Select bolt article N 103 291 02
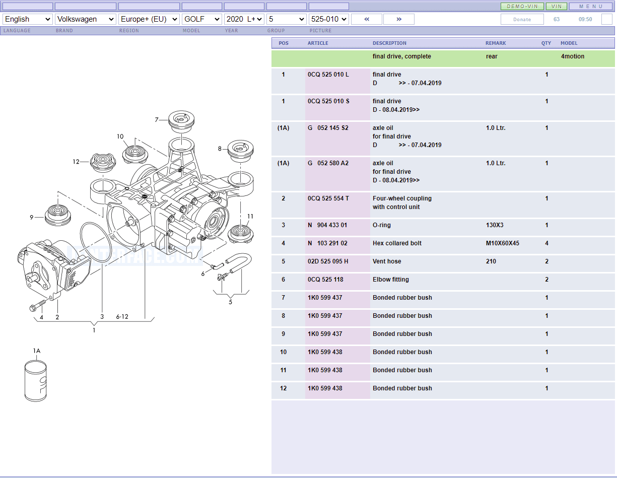 [327, 243]
